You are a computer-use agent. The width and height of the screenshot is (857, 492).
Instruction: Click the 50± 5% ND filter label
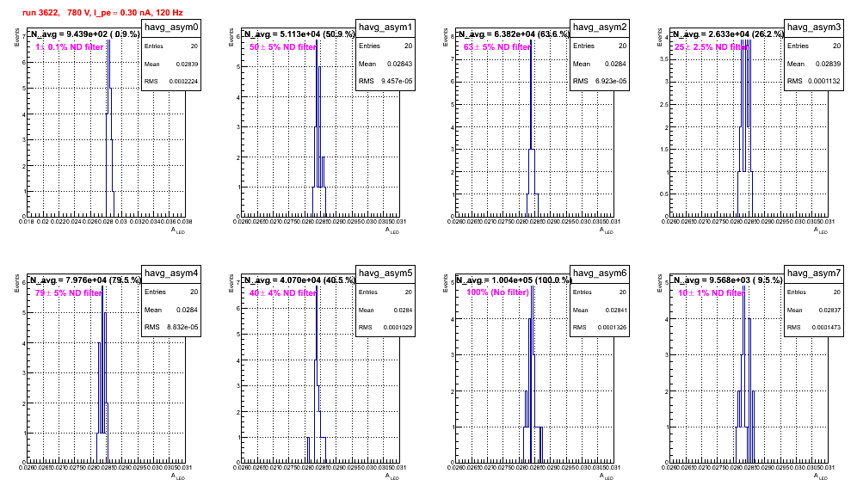(283, 47)
